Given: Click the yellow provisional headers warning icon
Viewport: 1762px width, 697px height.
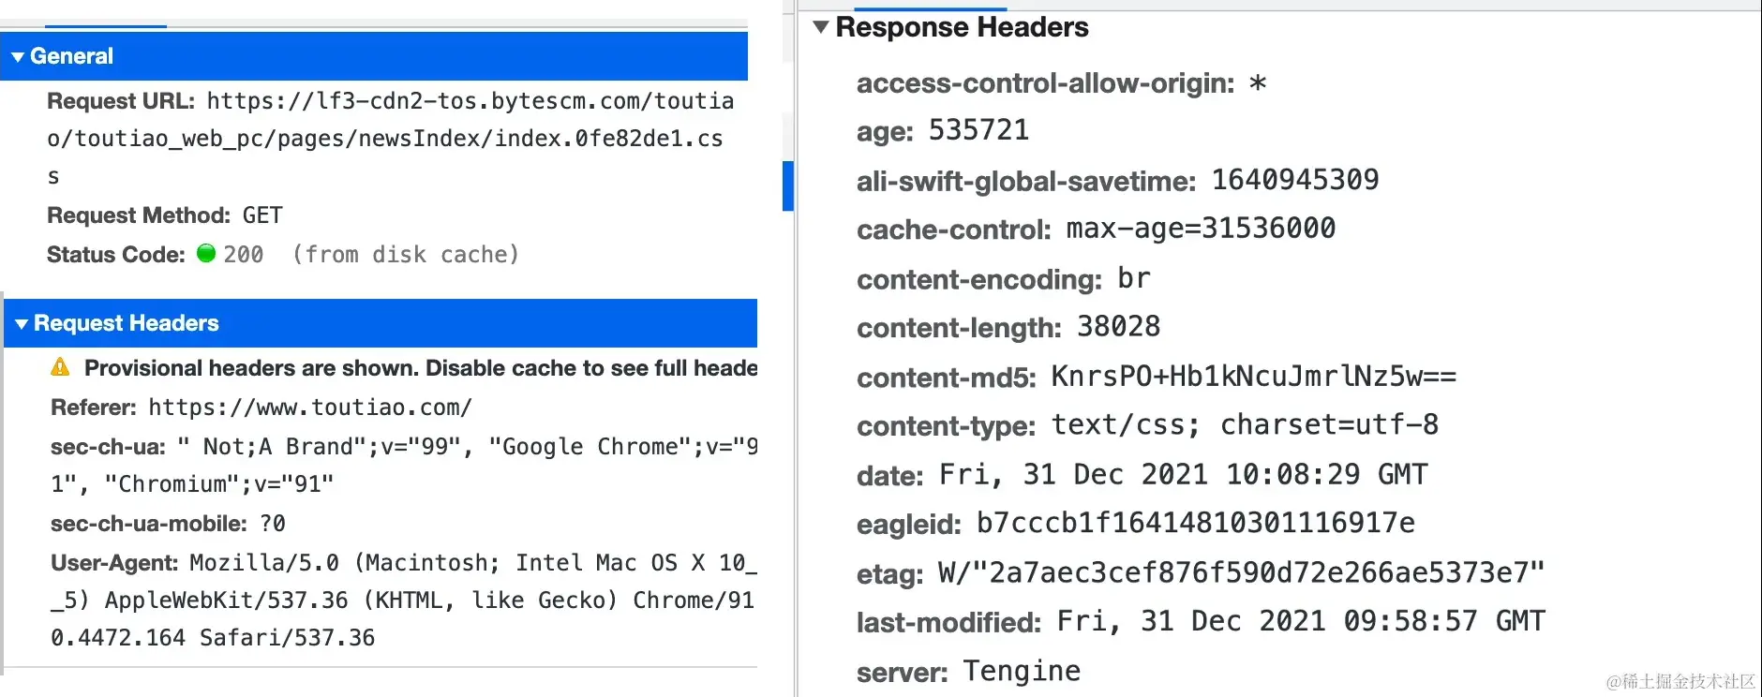Looking at the screenshot, I should (60, 367).
